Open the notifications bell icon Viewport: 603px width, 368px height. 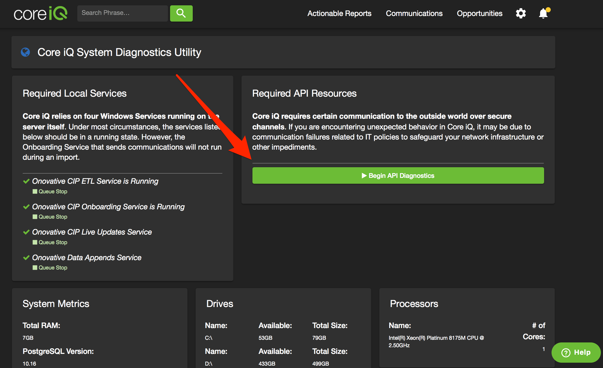(544, 13)
